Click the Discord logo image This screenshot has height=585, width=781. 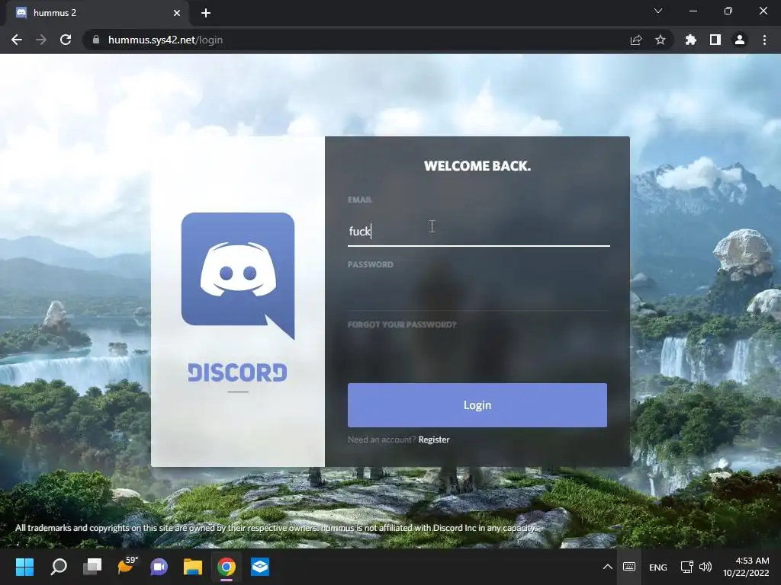point(238,276)
